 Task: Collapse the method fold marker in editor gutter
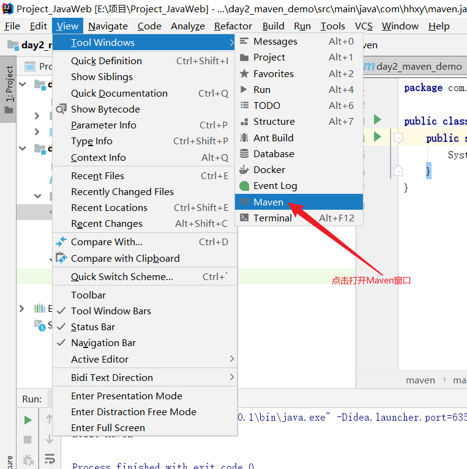tap(398, 138)
